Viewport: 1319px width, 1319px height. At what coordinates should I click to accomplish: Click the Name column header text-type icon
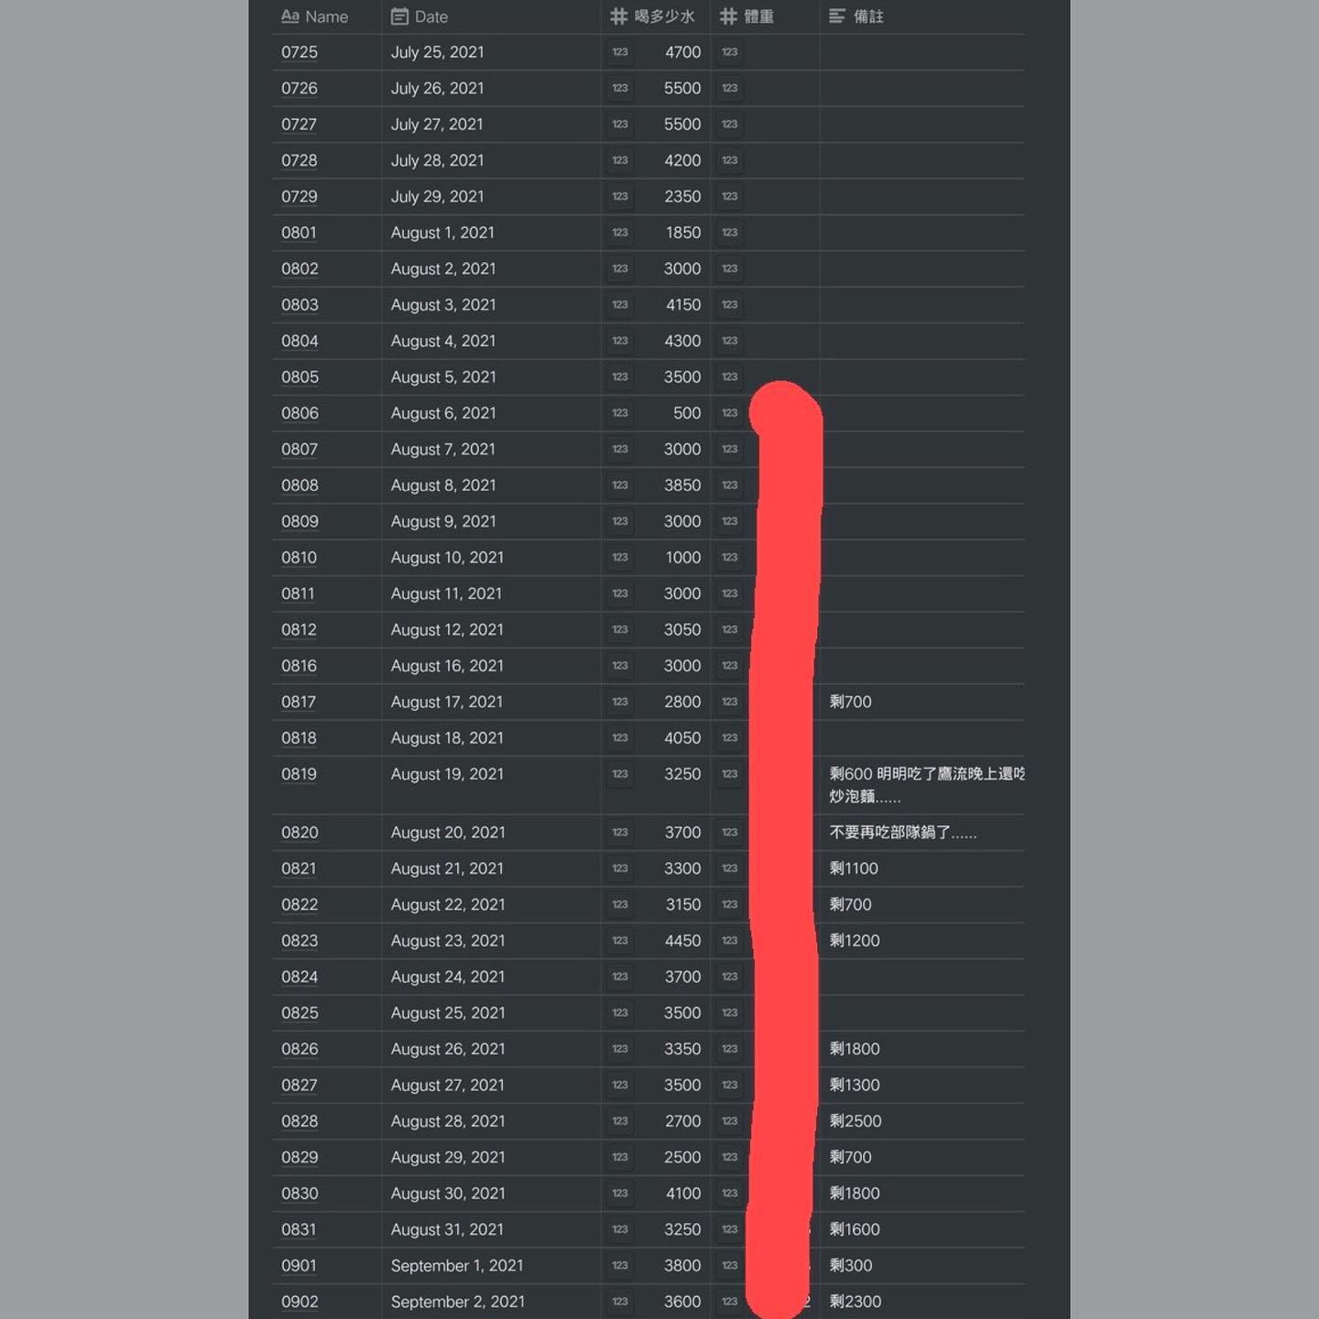[289, 16]
